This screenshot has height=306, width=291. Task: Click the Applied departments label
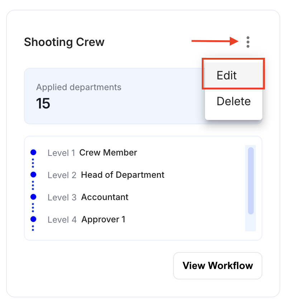[x=79, y=87]
